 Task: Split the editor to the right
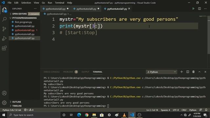tap(199, 9)
